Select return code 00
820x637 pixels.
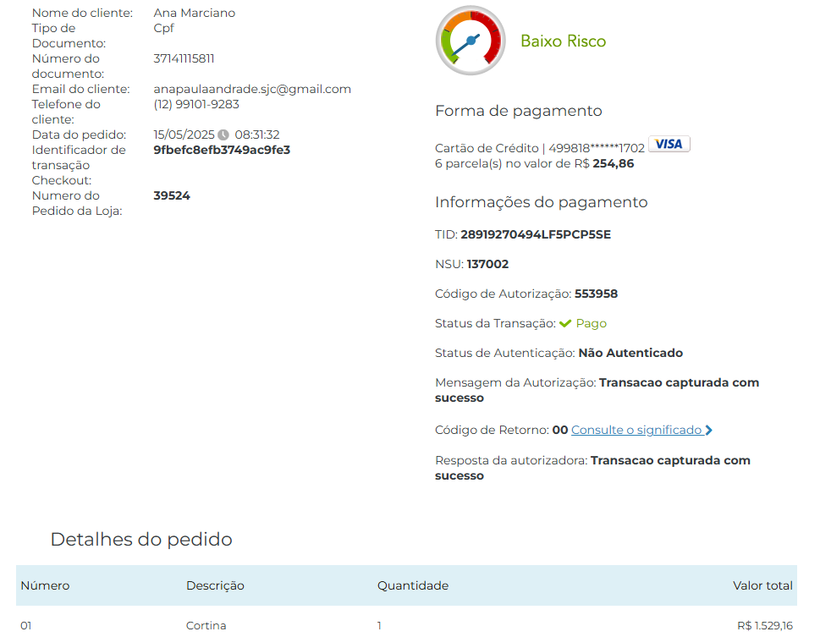coord(559,430)
